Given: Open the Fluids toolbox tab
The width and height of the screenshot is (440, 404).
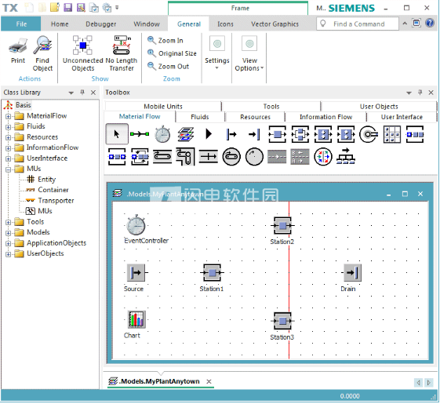Looking at the screenshot, I should (x=200, y=117).
